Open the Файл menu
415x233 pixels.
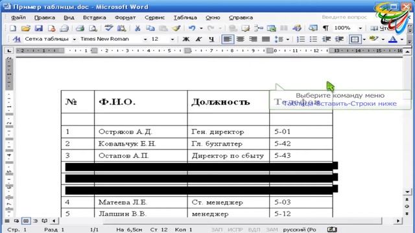pos(18,17)
